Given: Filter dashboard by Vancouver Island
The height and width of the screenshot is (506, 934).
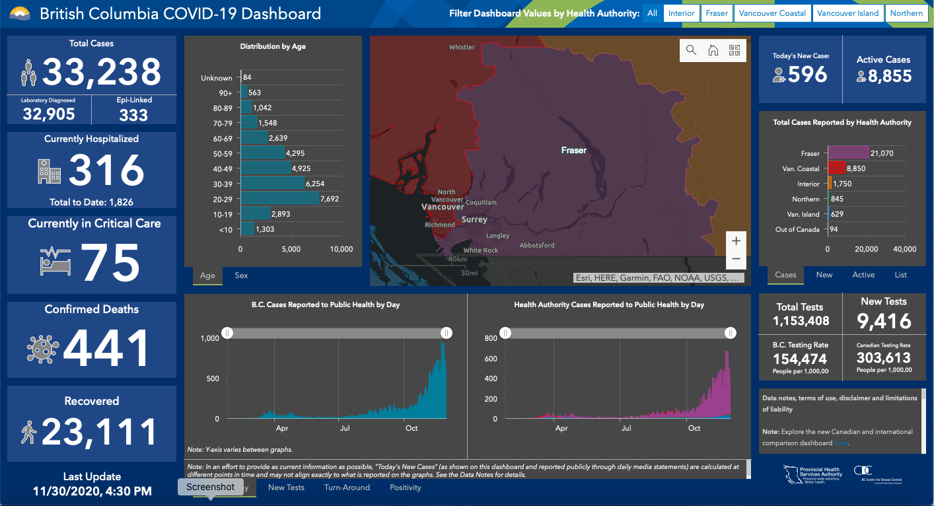Looking at the screenshot, I should point(847,13).
